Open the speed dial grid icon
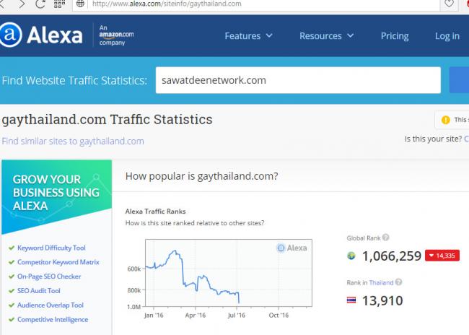This screenshot has width=469, height=335. [59, 4]
